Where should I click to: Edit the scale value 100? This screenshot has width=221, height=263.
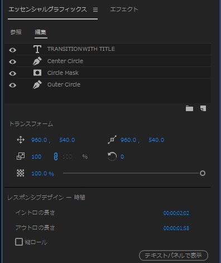pos(36,156)
